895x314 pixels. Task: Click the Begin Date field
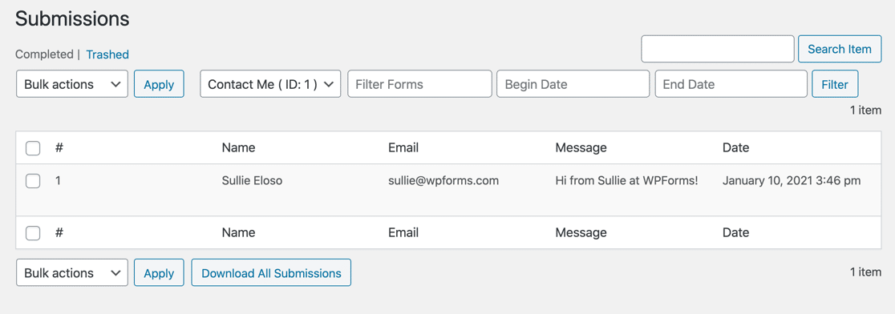click(573, 84)
